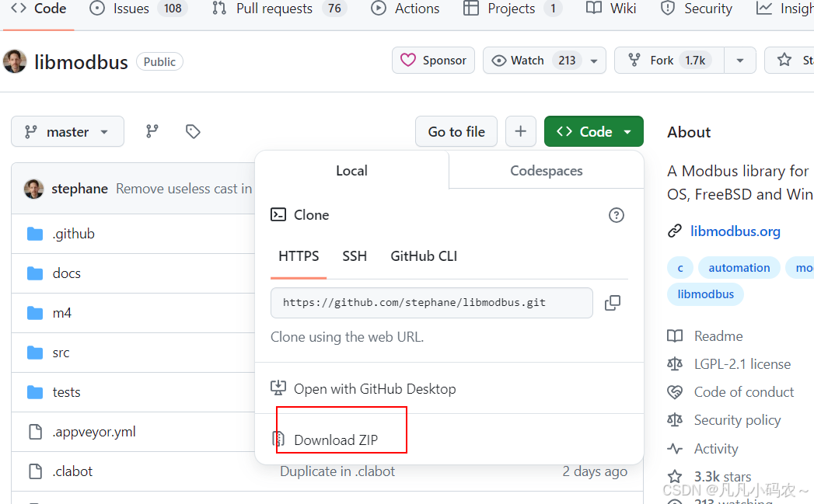Open the 3.3k stars link
Screen dimensions: 814x504
(x=722, y=477)
